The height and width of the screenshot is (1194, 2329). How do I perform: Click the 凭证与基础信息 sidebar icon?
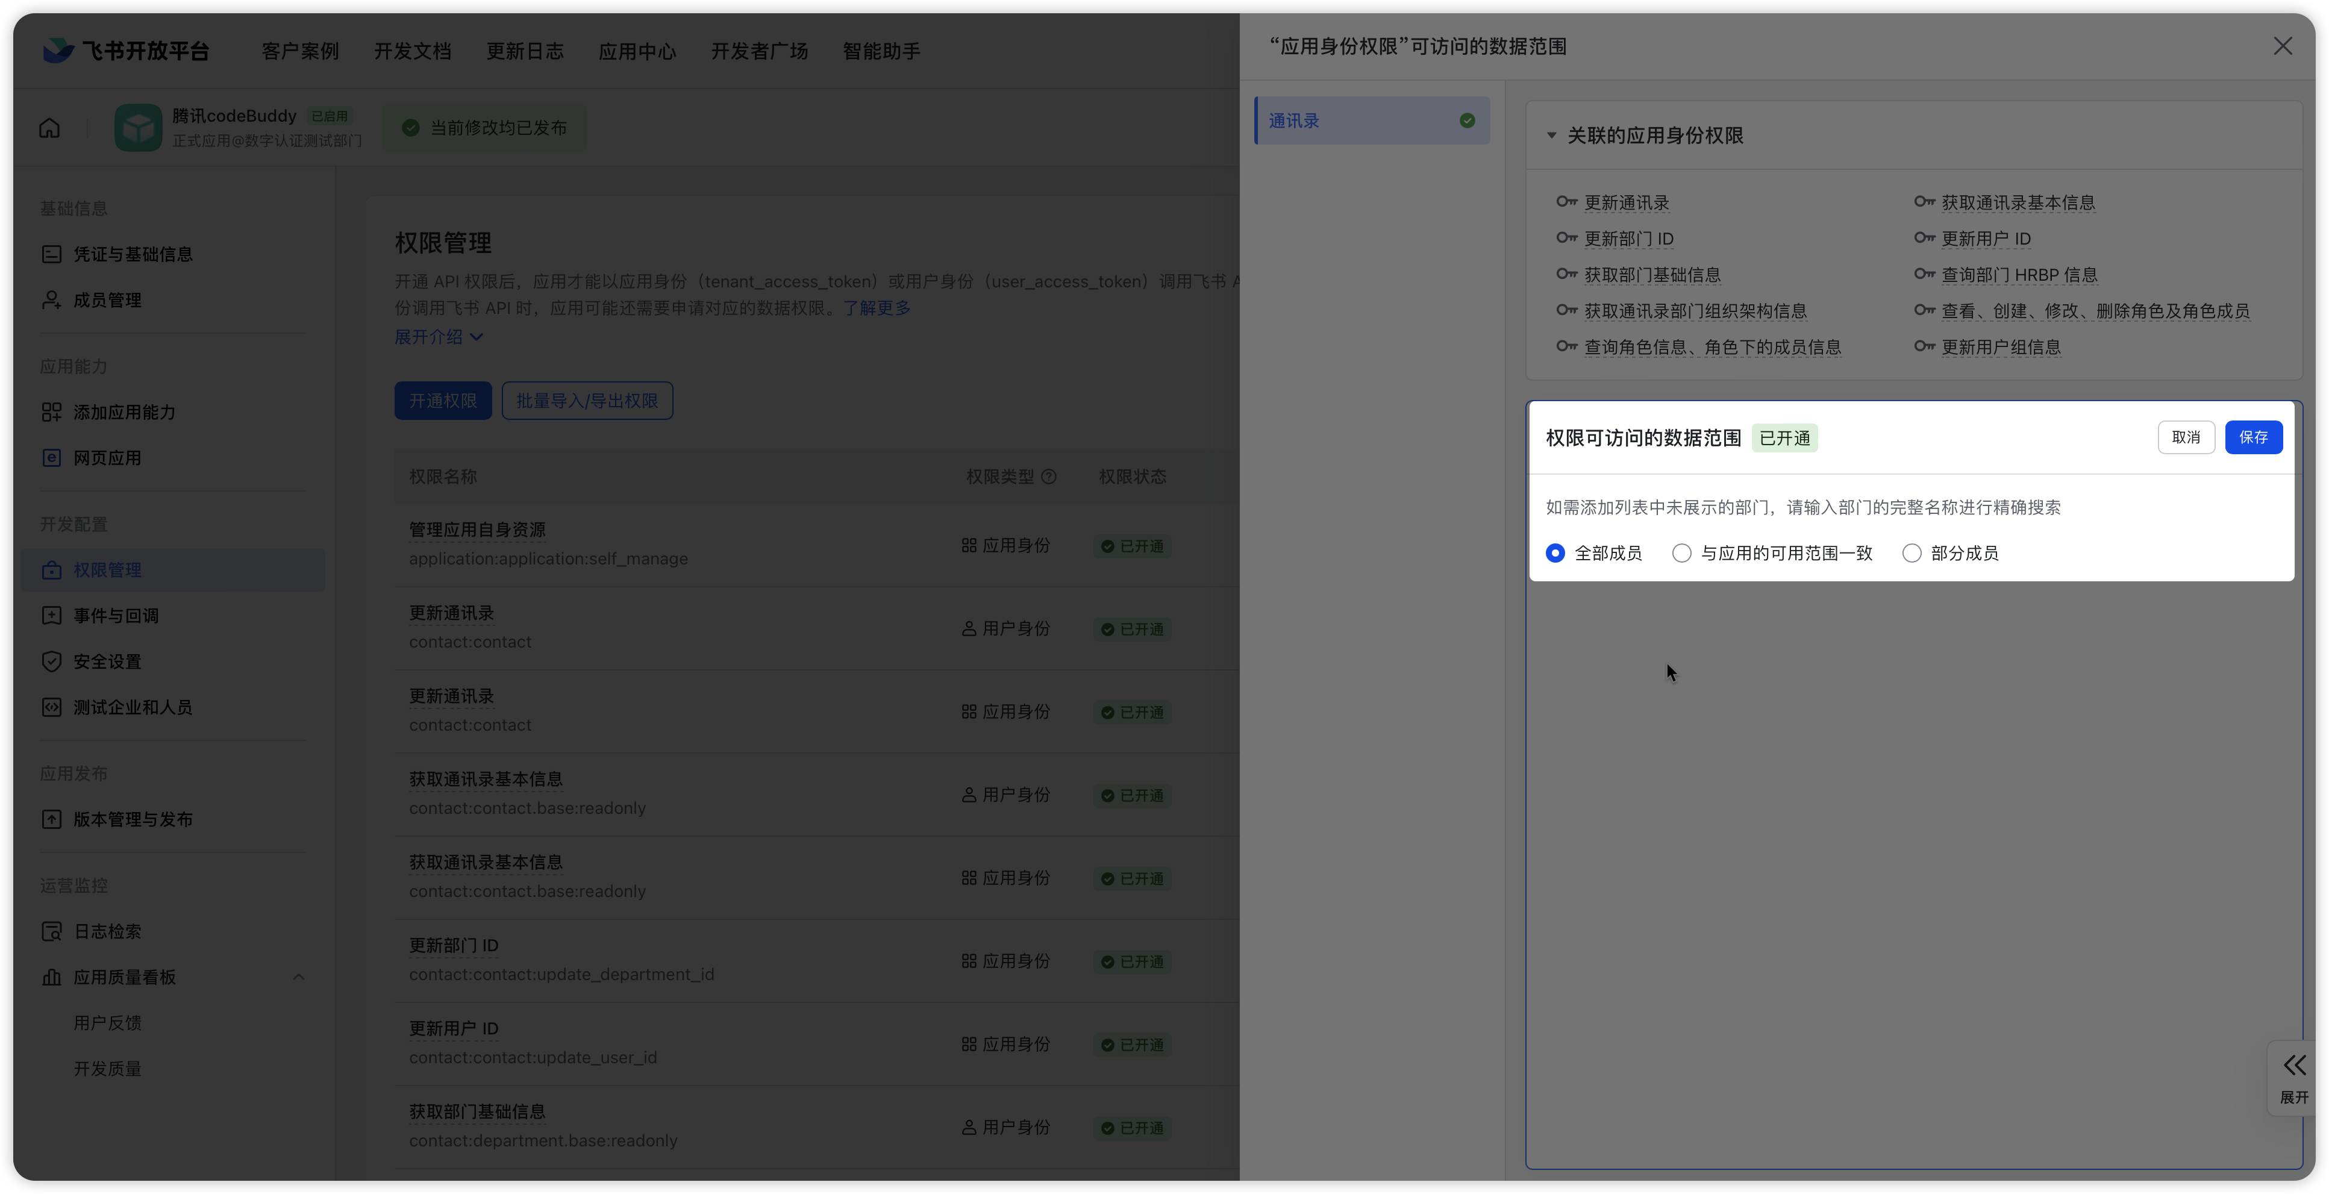(52, 254)
